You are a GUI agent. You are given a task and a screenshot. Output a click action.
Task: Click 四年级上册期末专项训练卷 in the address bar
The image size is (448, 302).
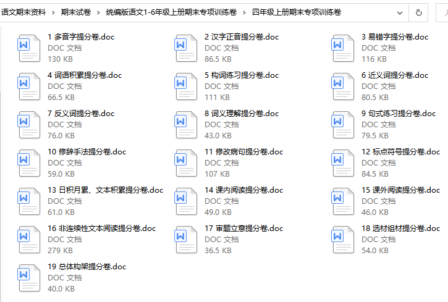[296, 12]
